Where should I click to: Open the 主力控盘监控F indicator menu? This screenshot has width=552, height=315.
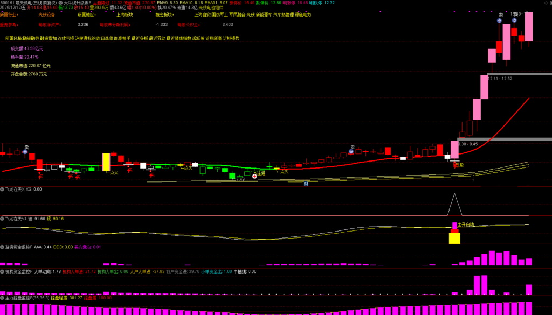(2, 297)
